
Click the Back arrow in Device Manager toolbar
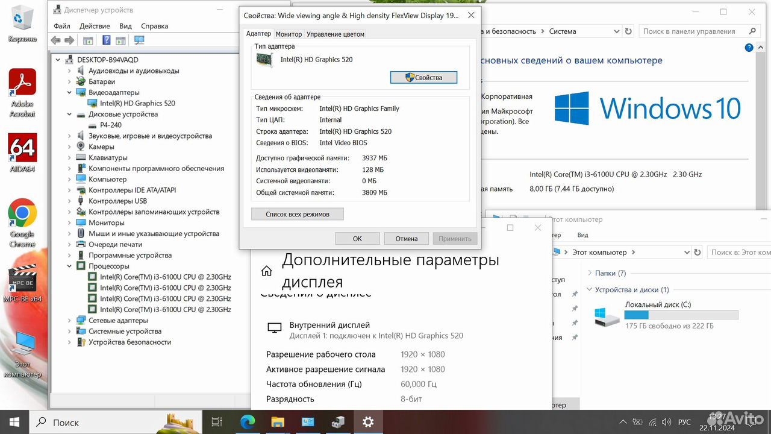coord(56,40)
